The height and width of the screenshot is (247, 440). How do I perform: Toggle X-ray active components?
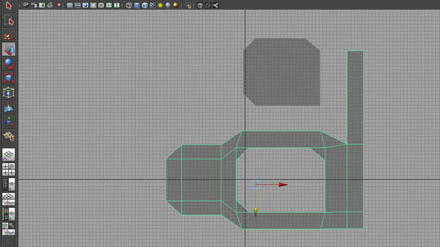coord(208,5)
